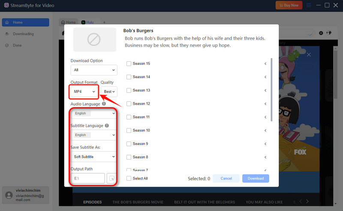Open the Quality dropdown set to Best
Screen dimensions: 343x211
(109, 91)
